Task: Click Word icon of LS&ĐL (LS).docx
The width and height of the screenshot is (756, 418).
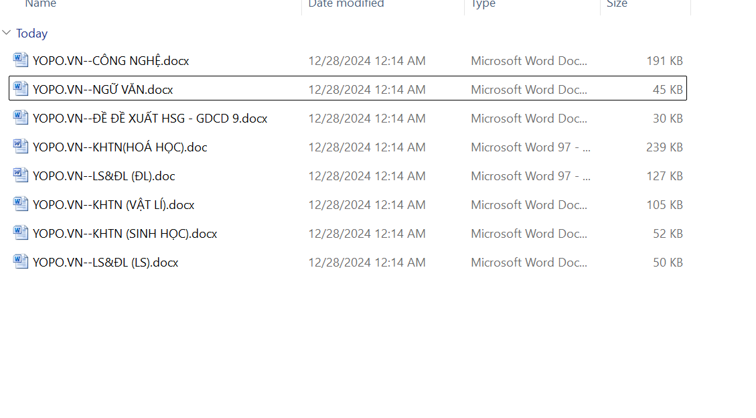Action: [21, 261]
